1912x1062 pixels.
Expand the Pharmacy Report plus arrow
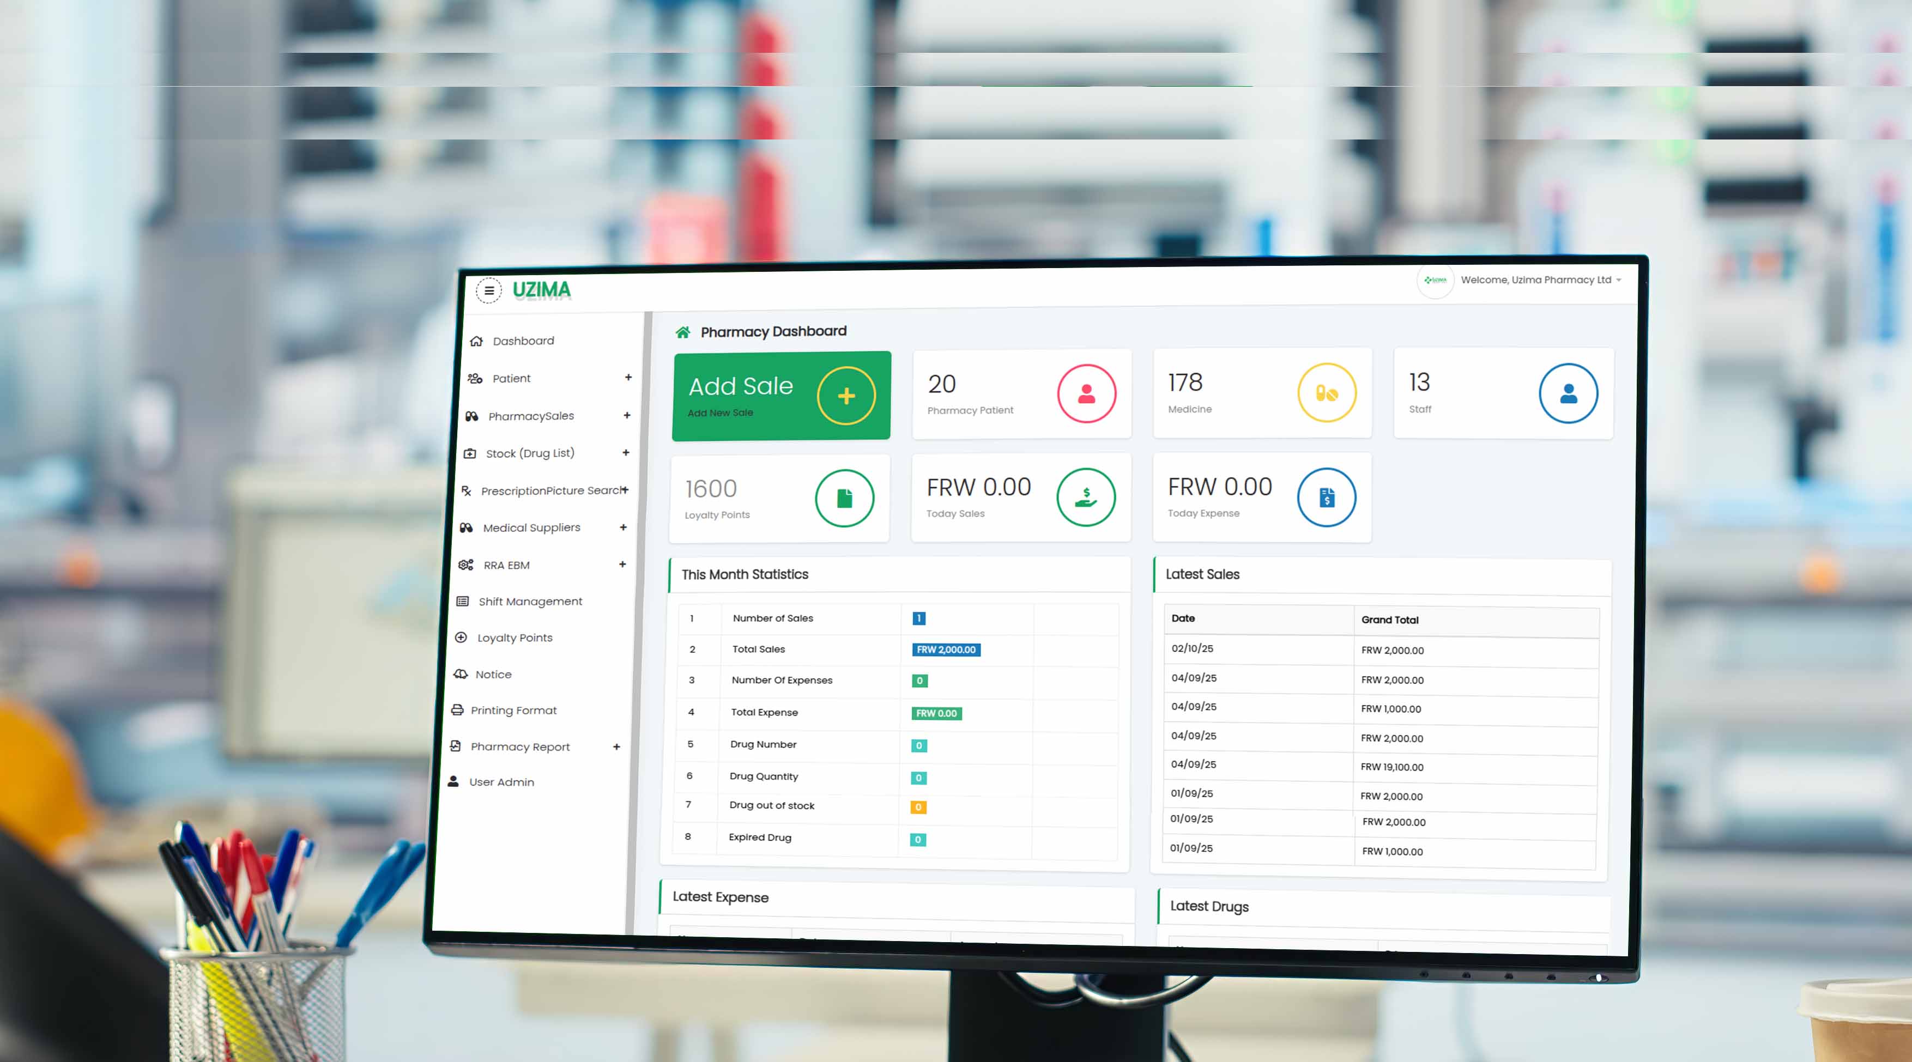[616, 747]
